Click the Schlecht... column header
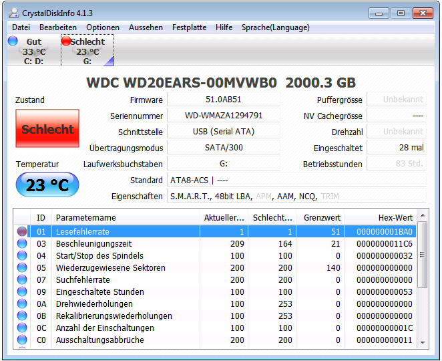Viewport: 442px width, 361px height. click(272, 218)
